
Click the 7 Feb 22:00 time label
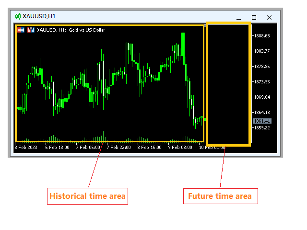118,148
